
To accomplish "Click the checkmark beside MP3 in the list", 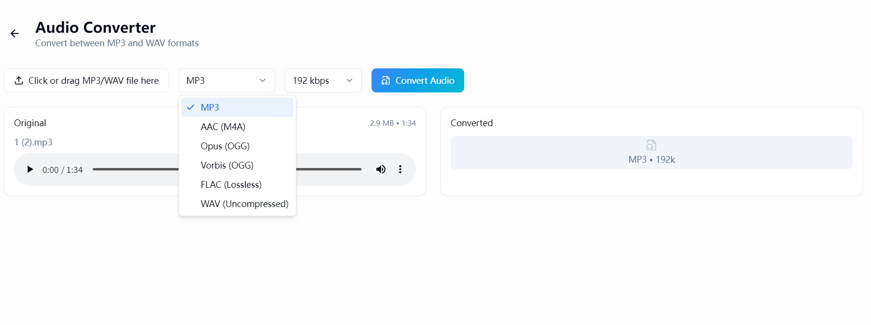I will [191, 107].
